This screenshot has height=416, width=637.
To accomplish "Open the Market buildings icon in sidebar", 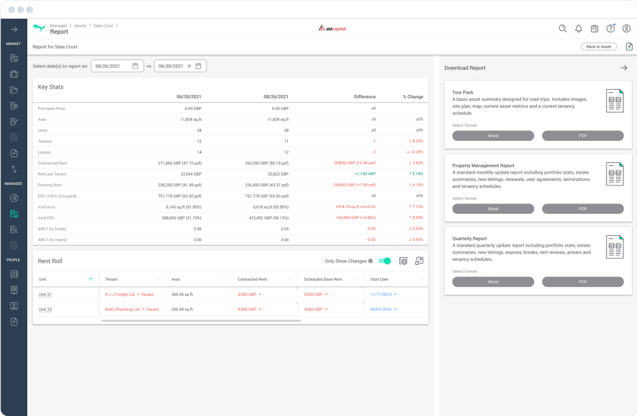I will 14,58.
